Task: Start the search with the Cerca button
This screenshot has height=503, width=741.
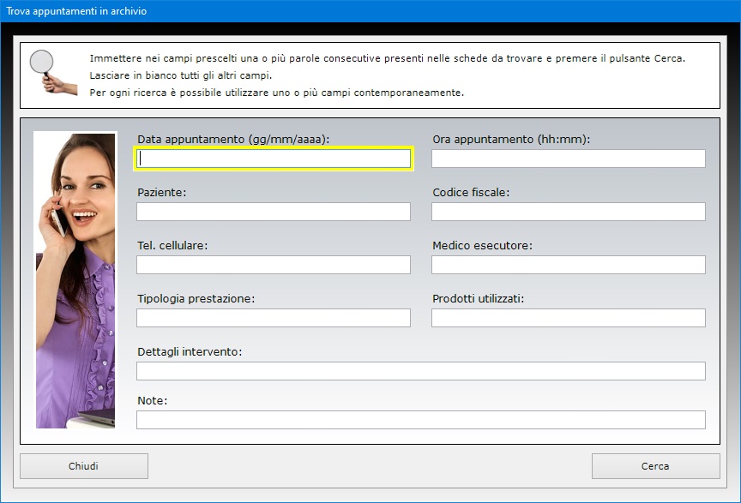Action: click(x=655, y=466)
